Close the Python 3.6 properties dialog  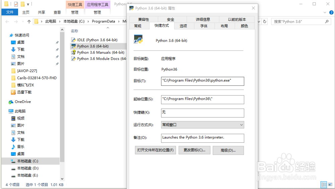(253, 8)
